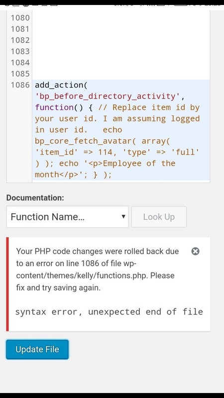Click the add_action( text in the editor
The width and height of the screenshot is (224, 398).
61,85
